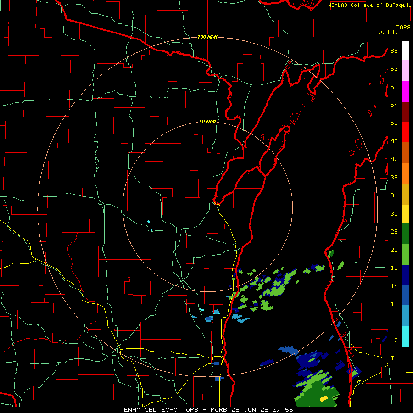Select the light green legend swatch
The image size is (413, 413).
pos(405,254)
